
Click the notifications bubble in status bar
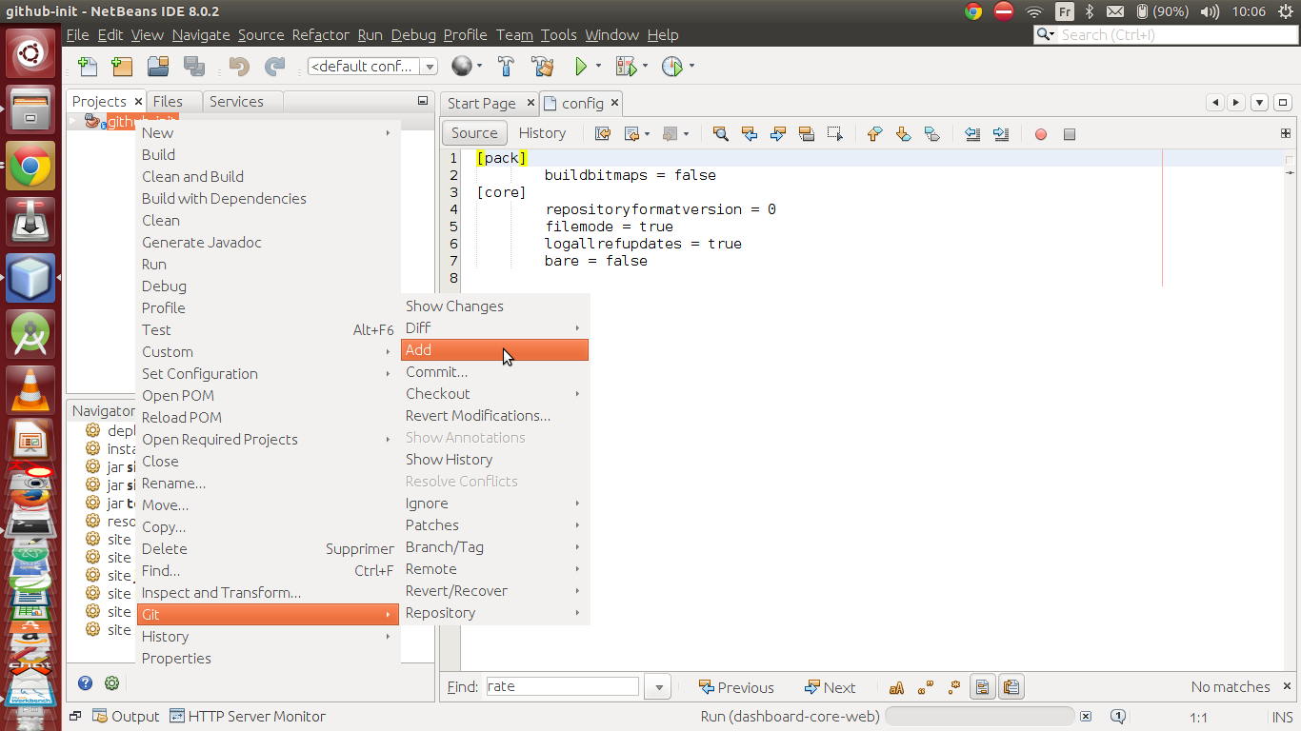click(1119, 717)
